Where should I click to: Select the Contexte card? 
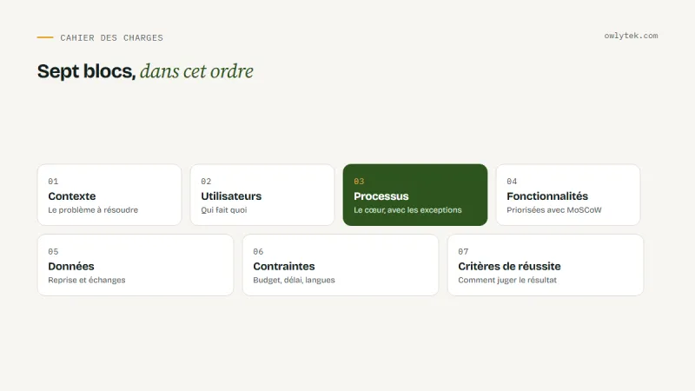(x=109, y=195)
